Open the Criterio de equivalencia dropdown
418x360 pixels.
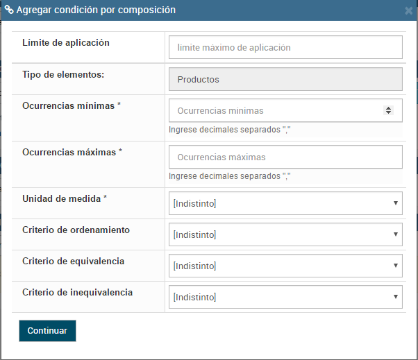coord(285,266)
